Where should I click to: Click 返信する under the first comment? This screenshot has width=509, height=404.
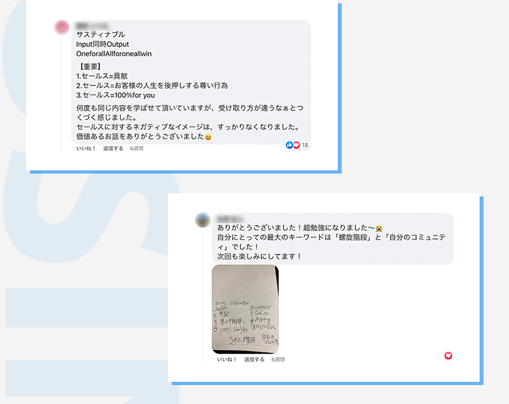click(113, 149)
